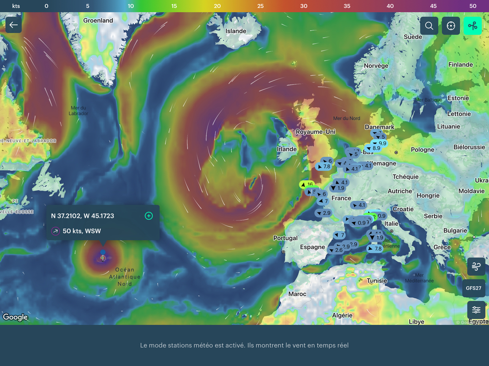This screenshot has width=489, height=366.
Task: Open the search magnifier
Action: [x=429, y=26]
